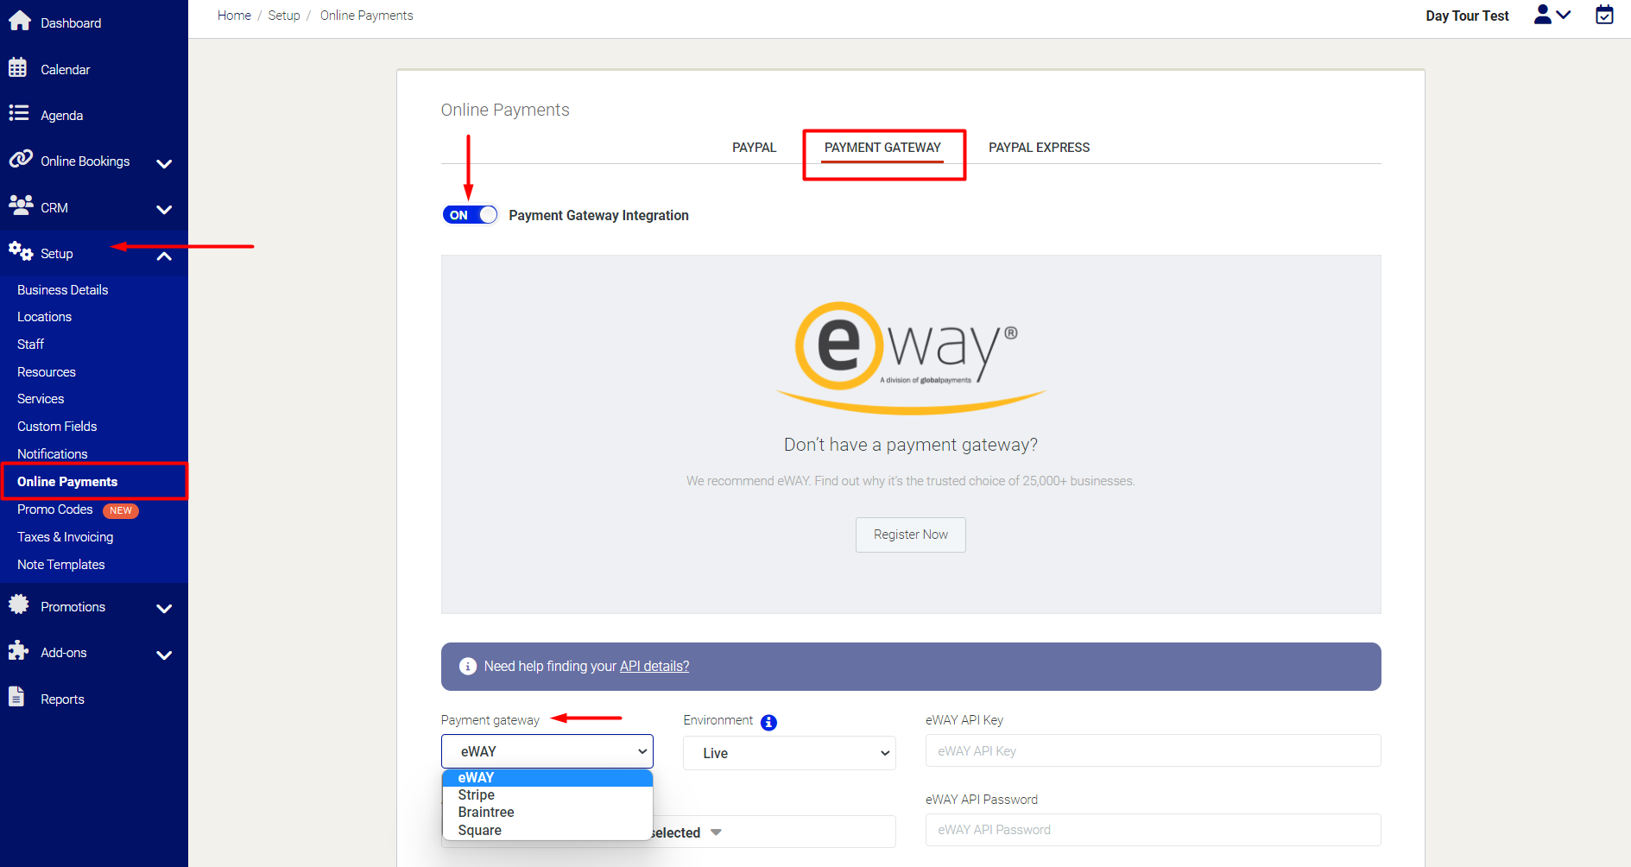This screenshot has width=1631, height=867.
Task: Click the Reports document icon
Action: [16, 697]
